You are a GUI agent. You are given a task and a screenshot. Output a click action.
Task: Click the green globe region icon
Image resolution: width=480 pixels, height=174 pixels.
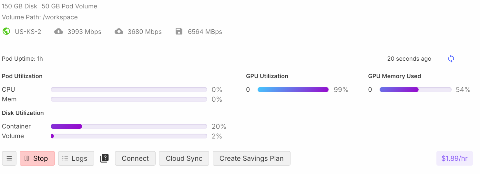coord(6,31)
